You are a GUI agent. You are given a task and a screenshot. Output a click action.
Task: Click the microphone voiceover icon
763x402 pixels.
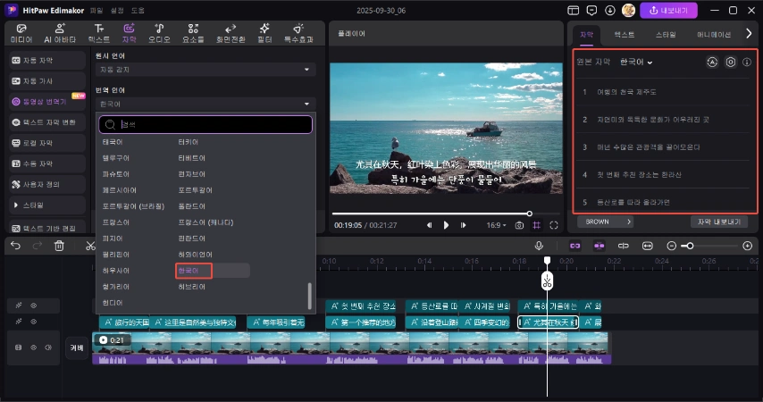tap(539, 246)
